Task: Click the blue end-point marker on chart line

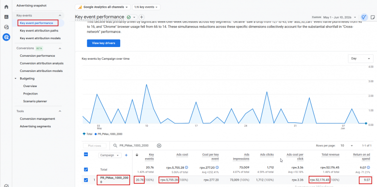Action: [366, 123]
